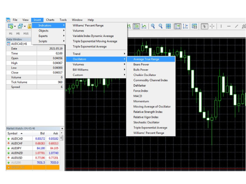Expand the Oscillators submenu

pyautogui.click(x=96, y=59)
